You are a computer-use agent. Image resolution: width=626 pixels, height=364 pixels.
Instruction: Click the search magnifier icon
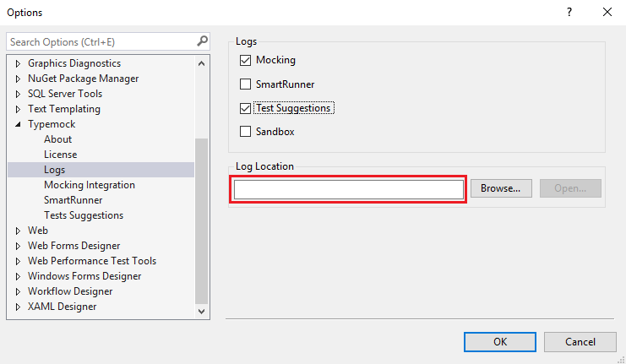coord(202,41)
